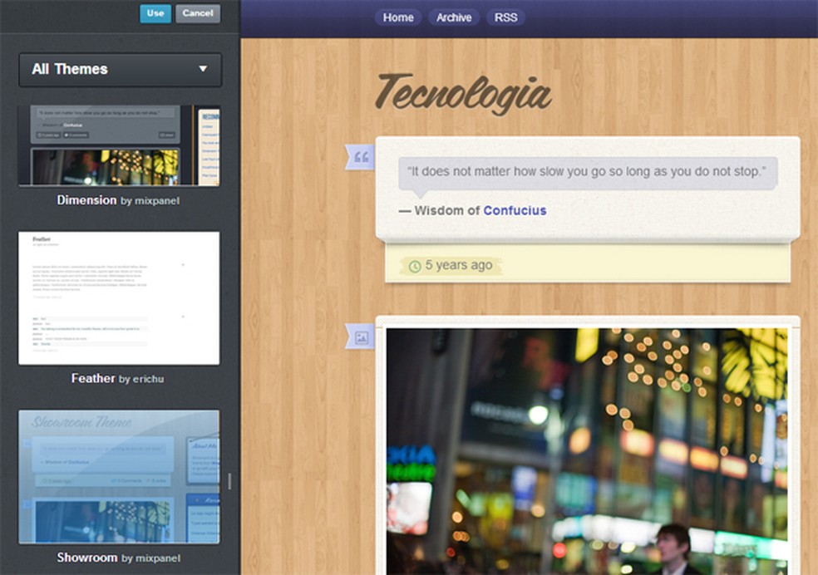
Task: Open the RSS feed link
Action: pyautogui.click(x=505, y=17)
